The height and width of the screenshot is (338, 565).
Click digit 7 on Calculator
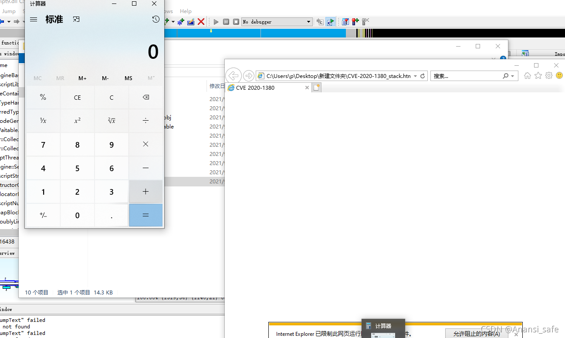(43, 144)
